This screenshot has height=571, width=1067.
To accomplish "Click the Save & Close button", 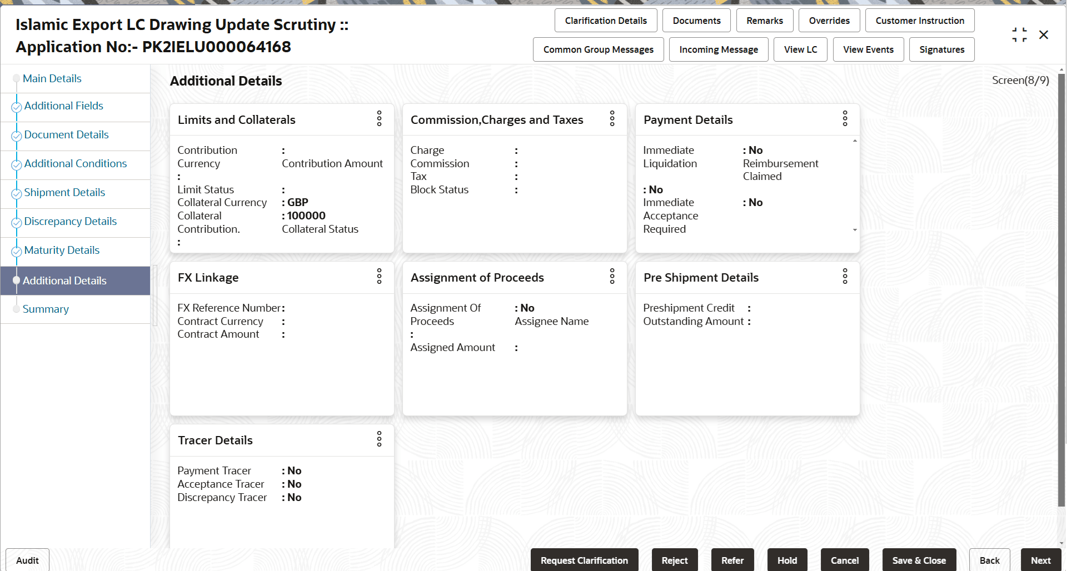I will (x=919, y=560).
